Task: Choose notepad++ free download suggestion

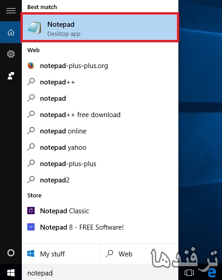Action: pyautogui.click(x=100, y=115)
